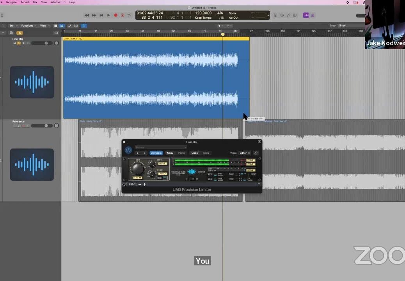The height and width of the screenshot is (281, 405).
Task: Open the plugin preset dropdown
Action: click(161, 147)
